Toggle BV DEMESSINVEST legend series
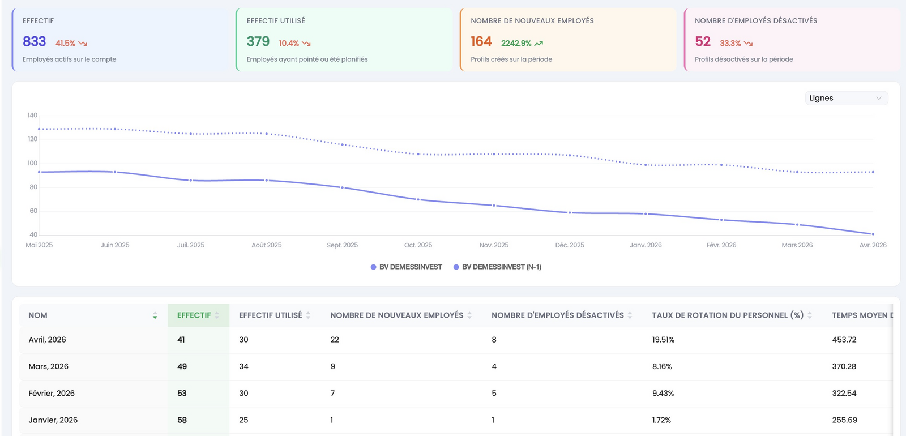 (x=406, y=267)
